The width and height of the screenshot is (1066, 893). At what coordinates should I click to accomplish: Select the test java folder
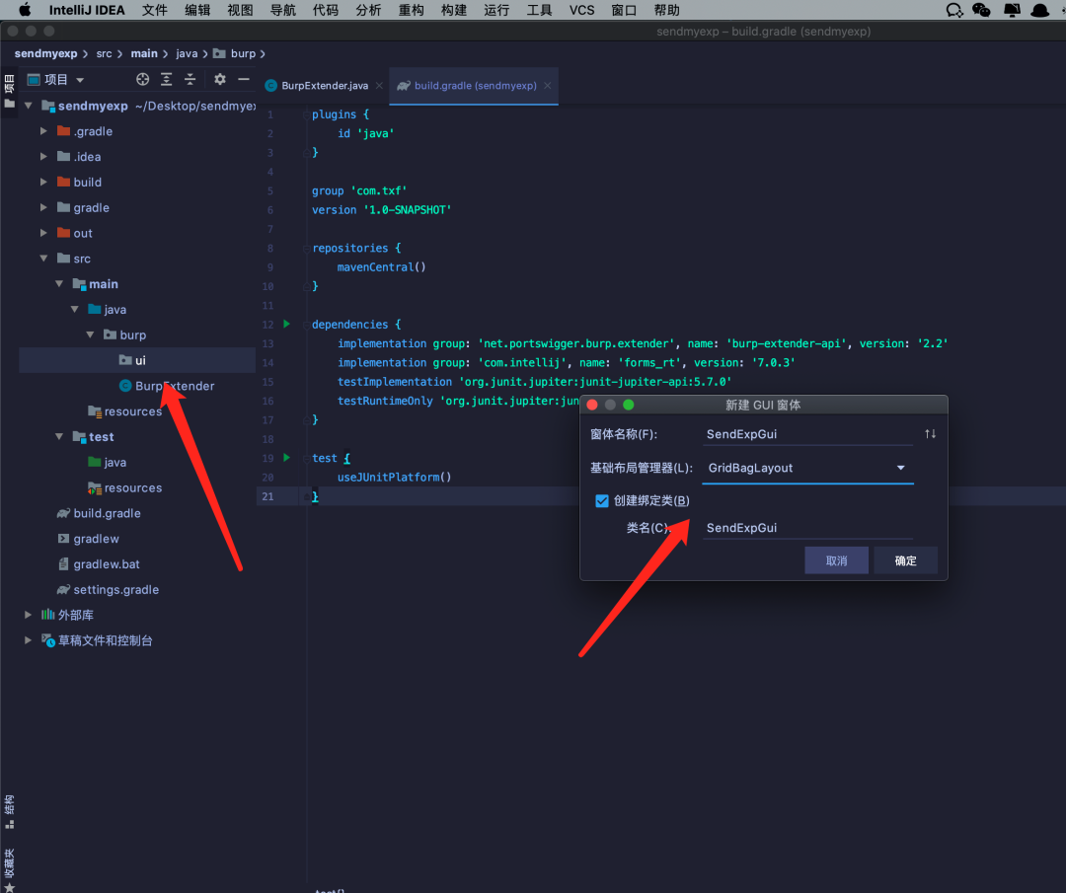tap(108, 462)
